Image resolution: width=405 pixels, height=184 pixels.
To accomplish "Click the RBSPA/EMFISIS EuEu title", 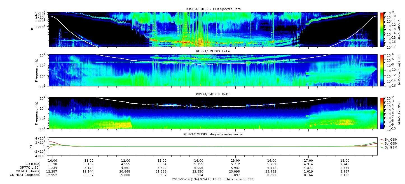I will [213, 51].
